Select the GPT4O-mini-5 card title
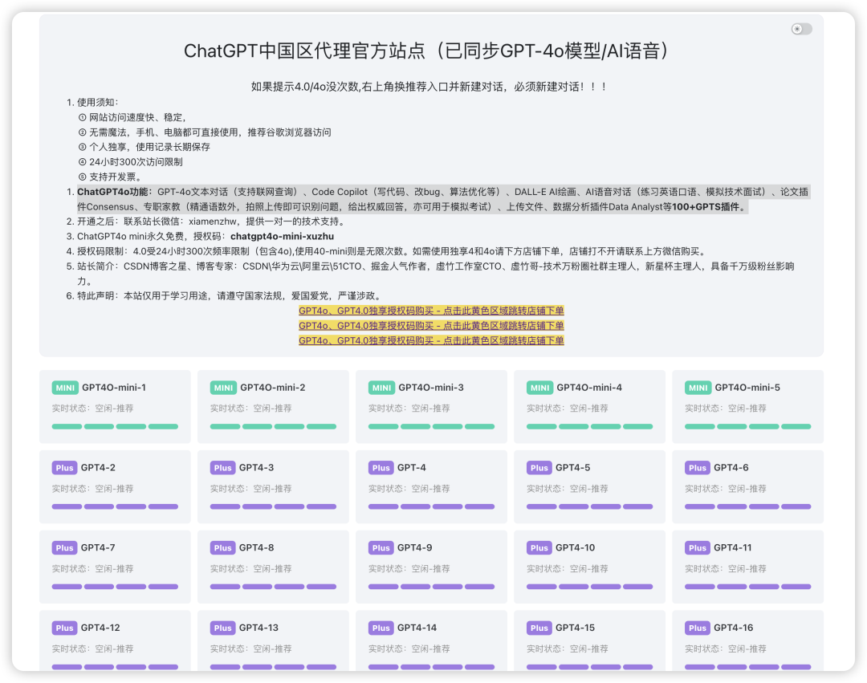Image resolution: width=867 pixels, height=683 pixels. [x=747, y=388]
